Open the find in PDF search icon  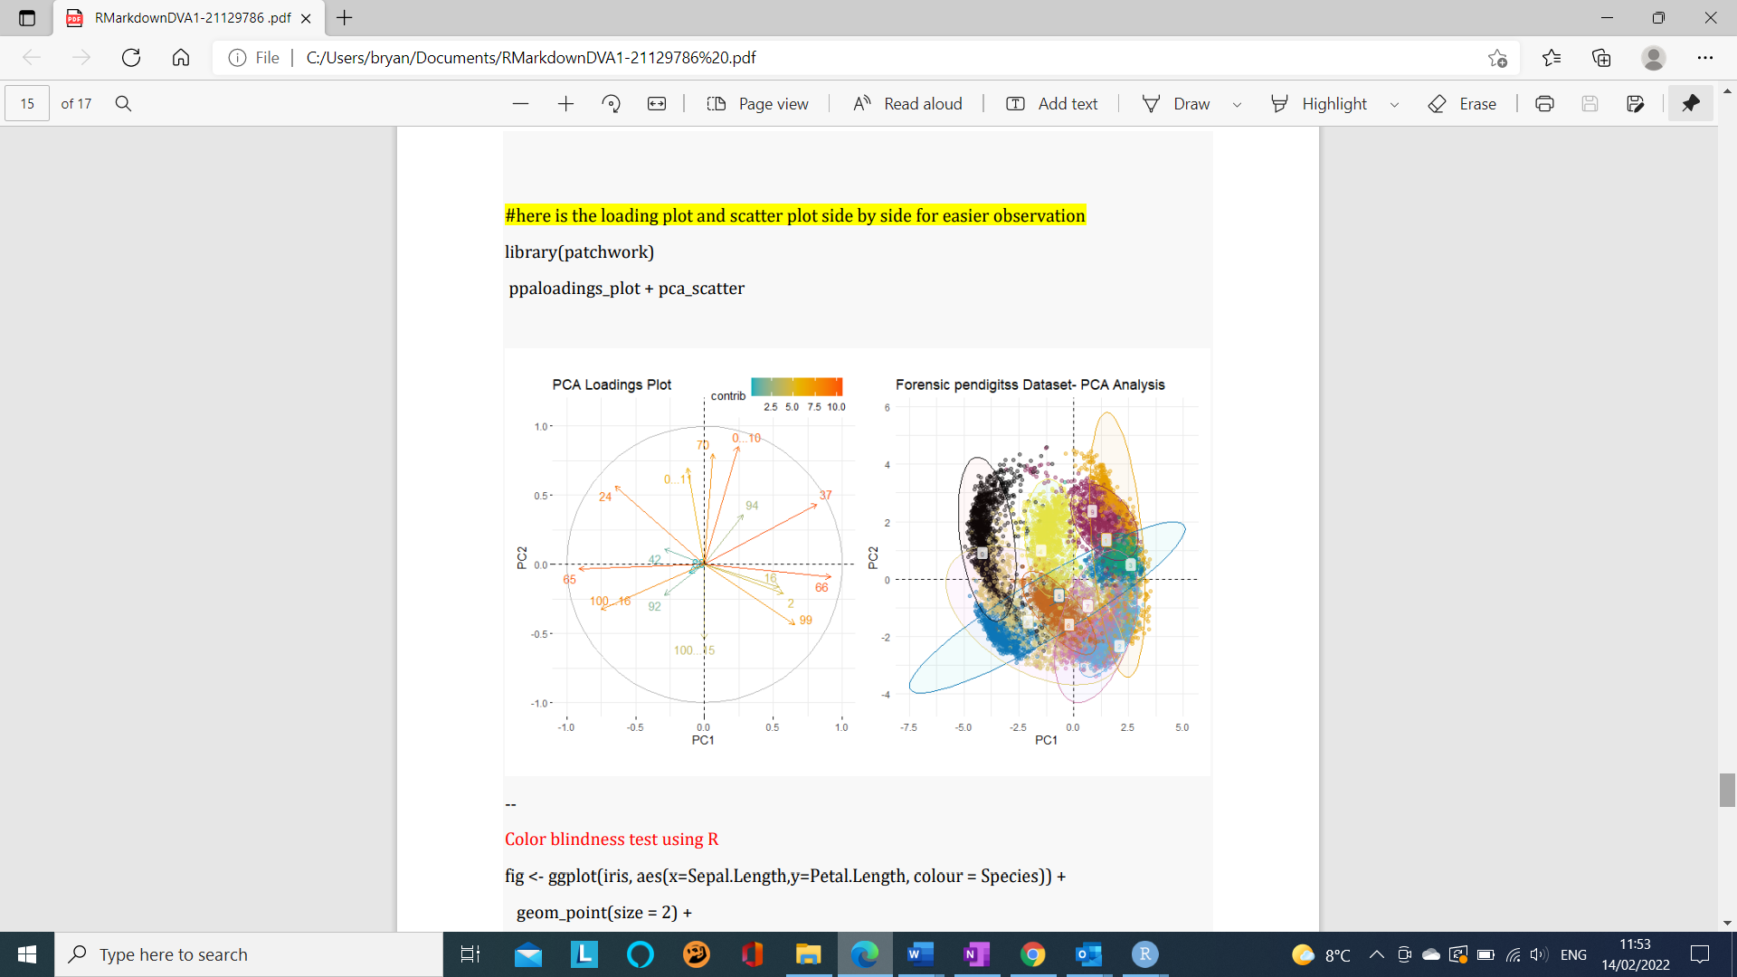point(124,104)
